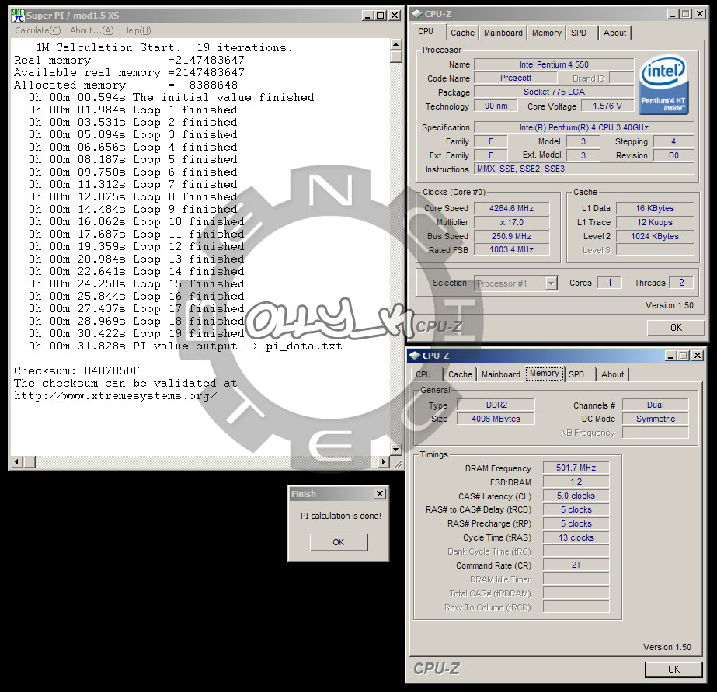Click the Checksum: 8487B5DF line

point(76,370)
